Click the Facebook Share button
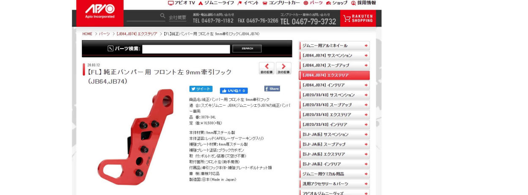This screenshot has width=528, height=195. click(272, 89)
